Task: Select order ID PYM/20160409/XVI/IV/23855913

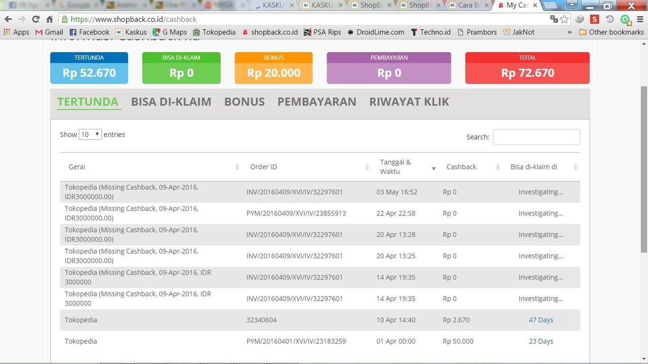Action: tap(296, 213)
